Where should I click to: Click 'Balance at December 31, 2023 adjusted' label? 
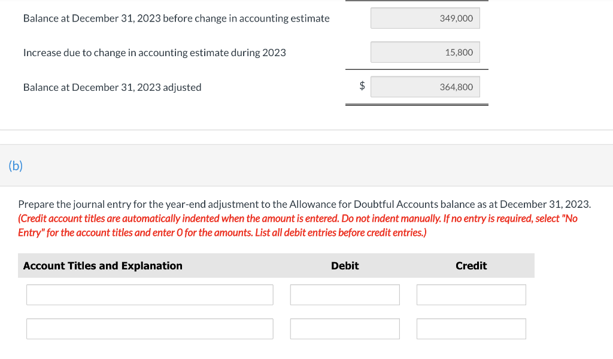112,87
